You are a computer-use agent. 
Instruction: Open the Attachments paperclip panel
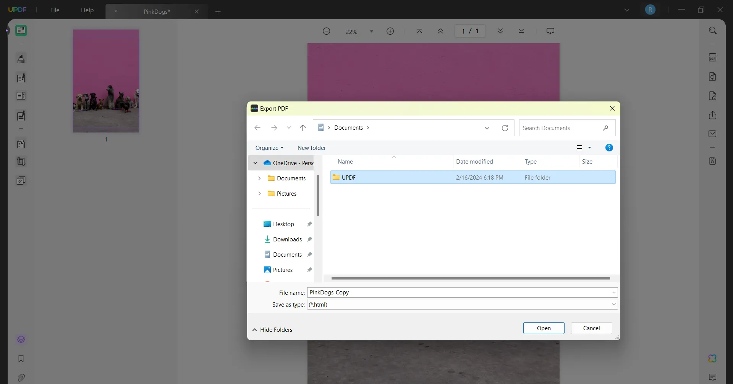[x=21, y=378]
